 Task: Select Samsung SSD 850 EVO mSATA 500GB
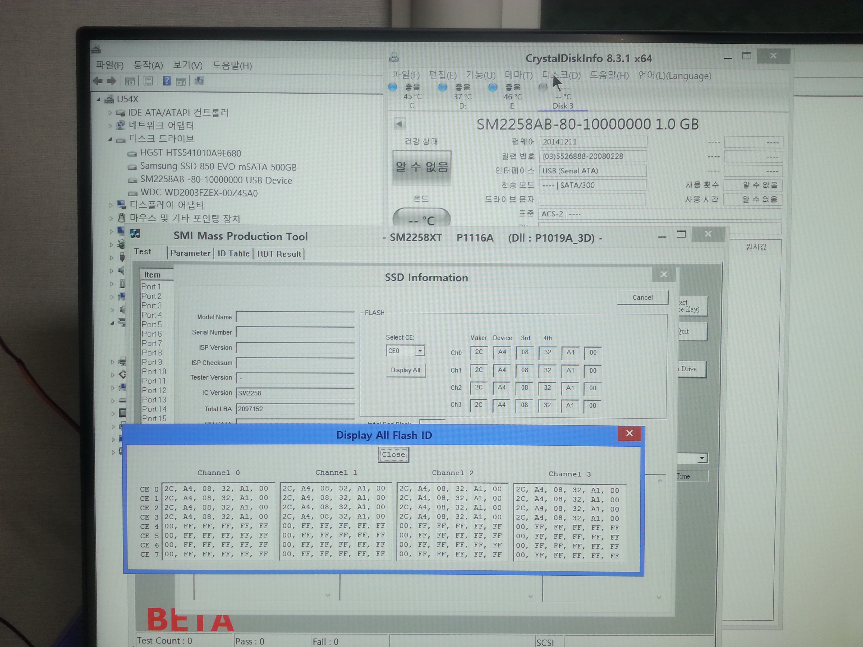218,167
